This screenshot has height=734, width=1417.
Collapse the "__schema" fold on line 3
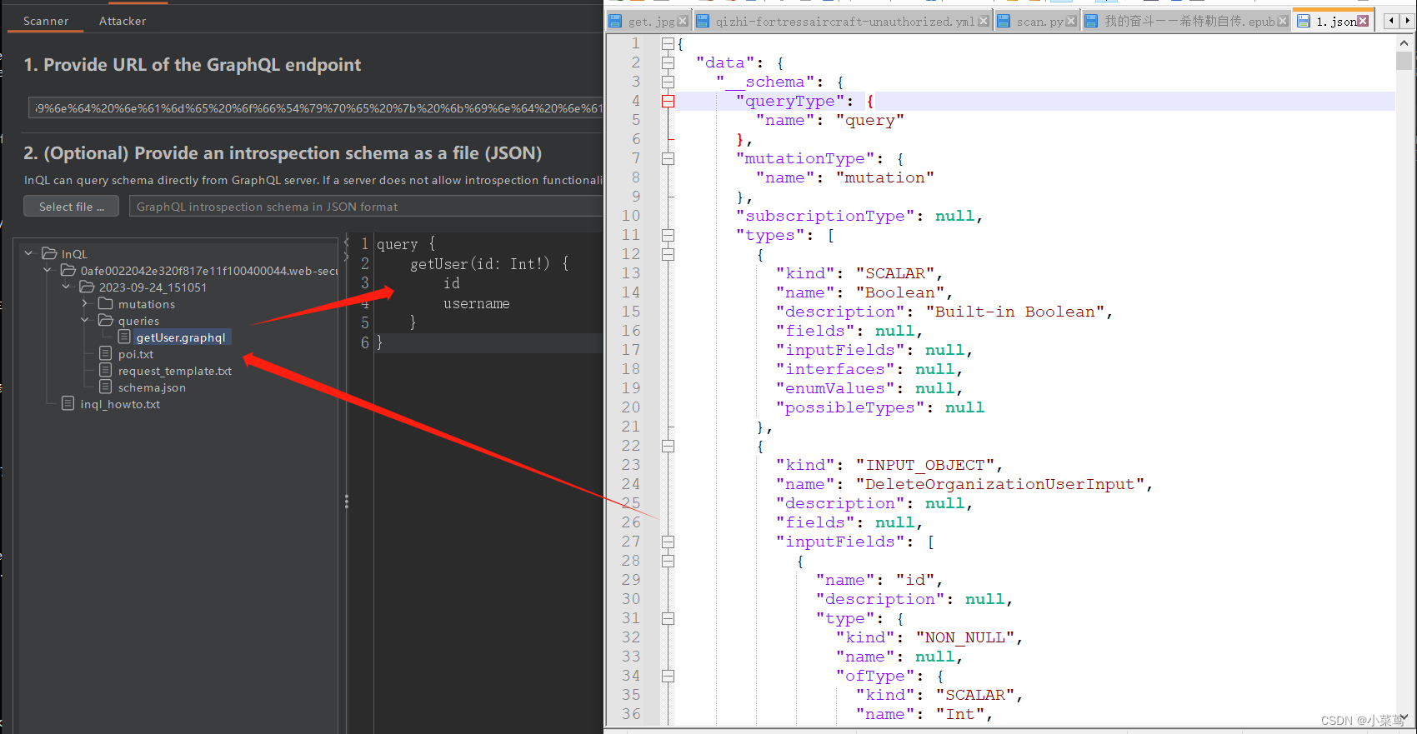click(x=668, y=82)
